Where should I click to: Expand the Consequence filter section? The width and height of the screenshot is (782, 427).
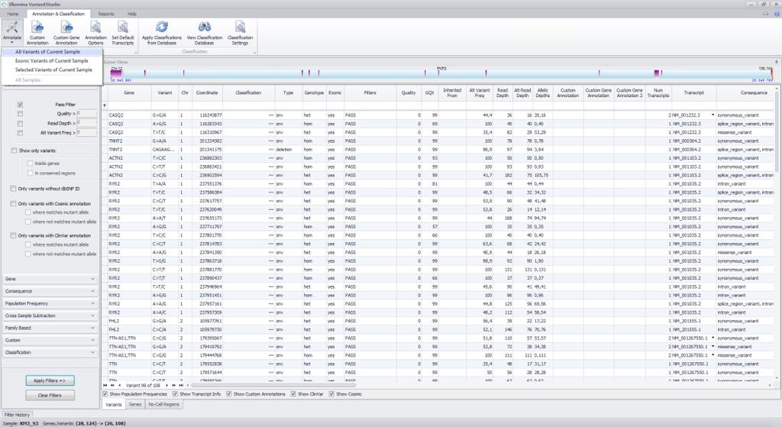pos(50,291)
